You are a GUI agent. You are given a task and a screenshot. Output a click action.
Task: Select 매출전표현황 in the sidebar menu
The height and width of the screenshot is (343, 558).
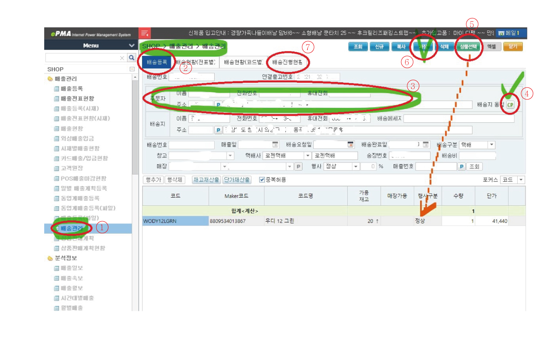click(77, 99)
